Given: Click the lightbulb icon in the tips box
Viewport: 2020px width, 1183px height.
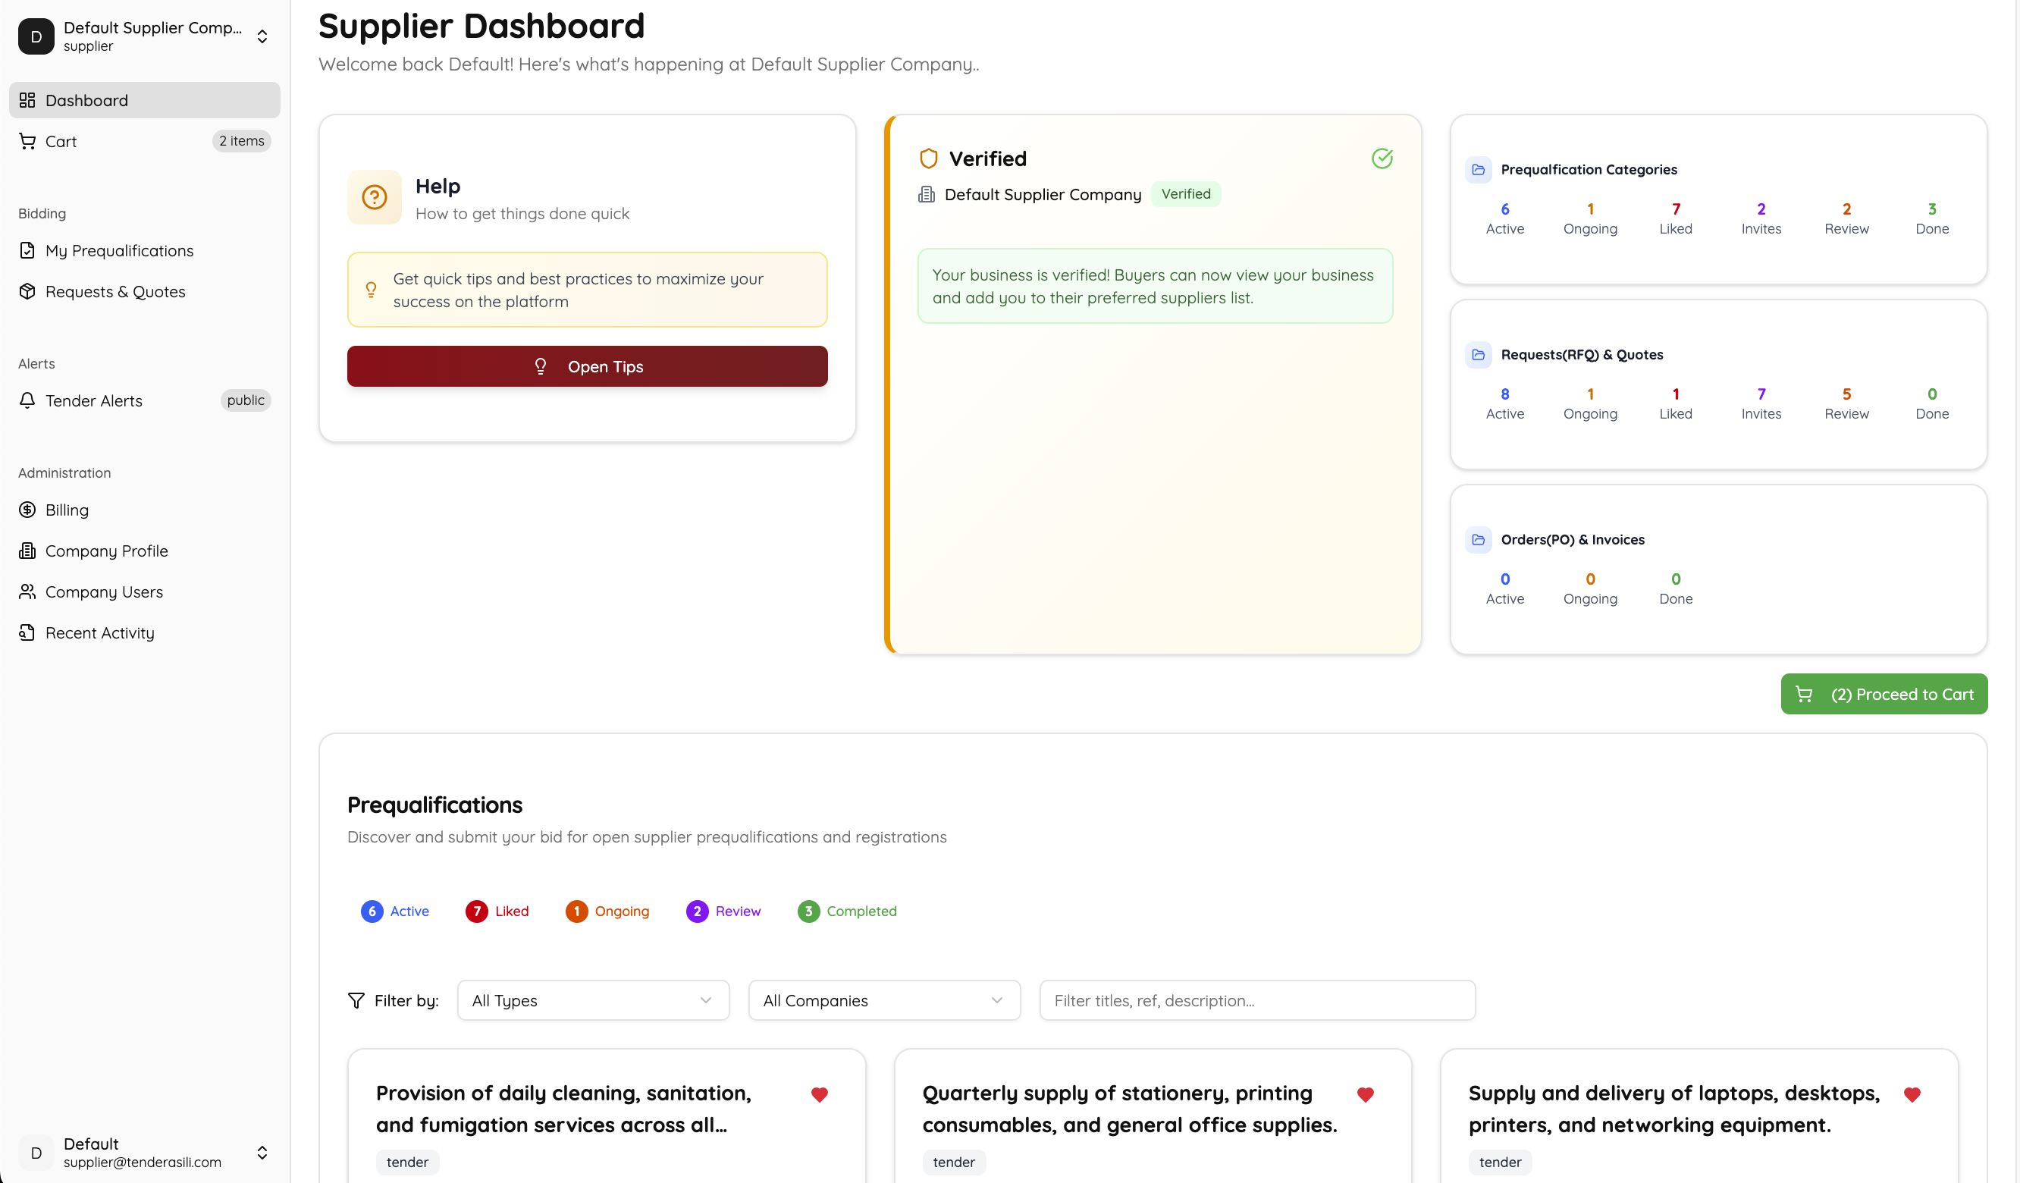Looking at the screenshot, I should [x=371, y=290].
